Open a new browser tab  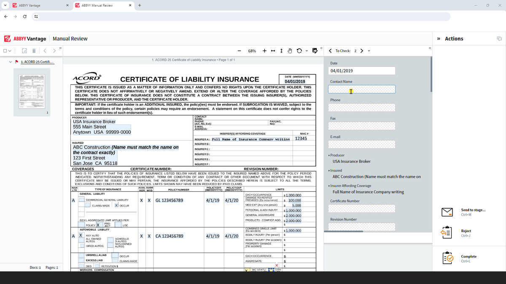[x=140, y=5]
